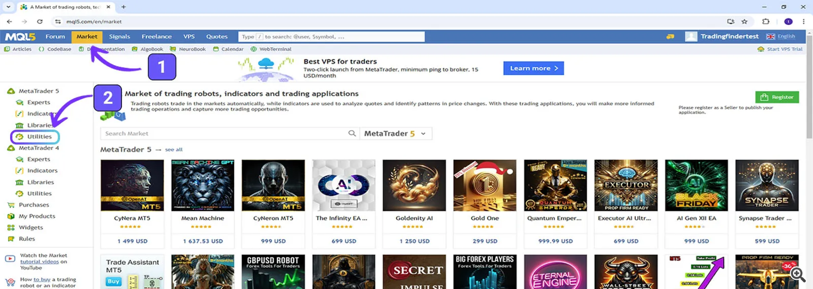The height and width of the screenshot is (289, 813).
Task: Click the Widgets icon in sidebar
Action: coord(10,228)
